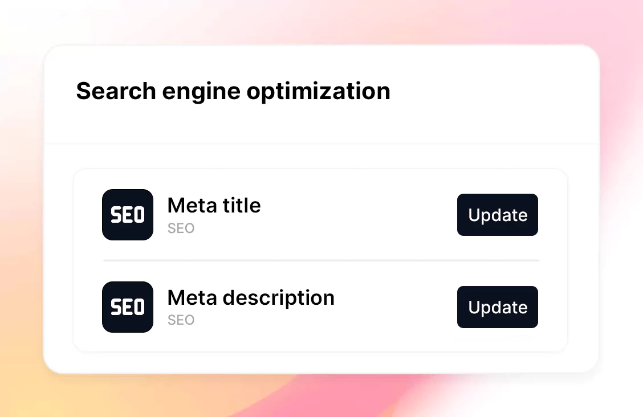This screenshot has height=417, width=643.
Task: Click the letter "O" in the top SEO icon
Action: coord(140,215)
